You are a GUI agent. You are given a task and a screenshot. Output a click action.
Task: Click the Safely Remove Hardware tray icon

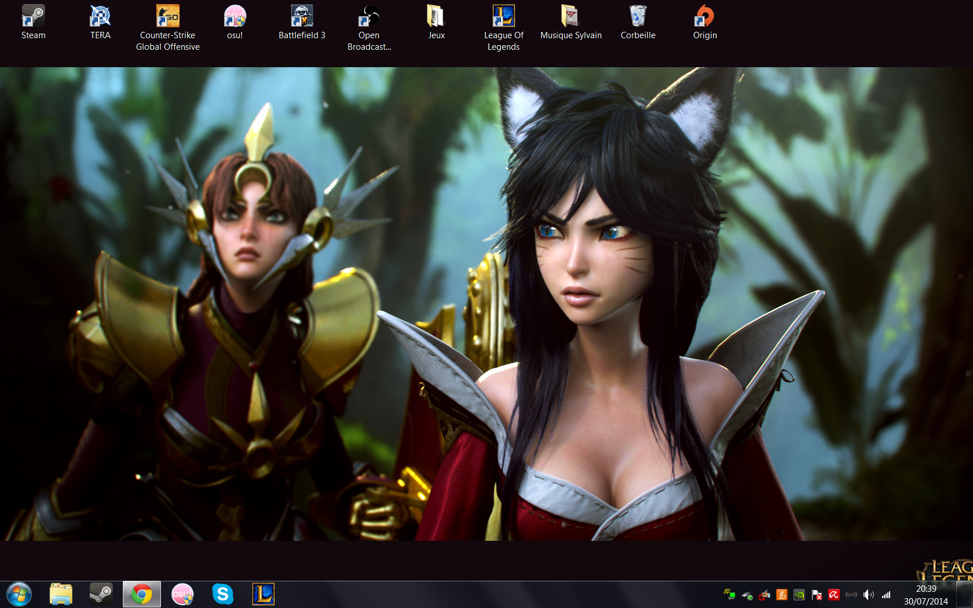pos(747,594)
